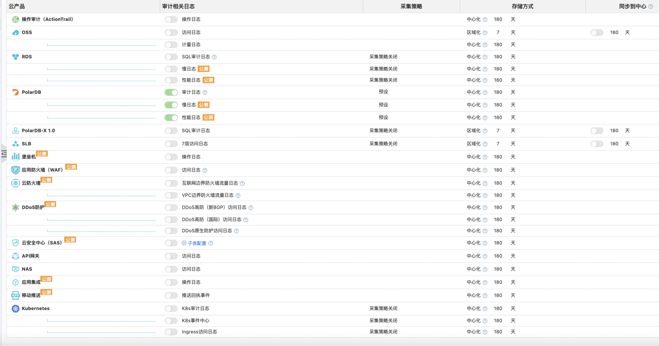
Task: Click the DDoS高防（国际）访问日志 label
Action: coord(212,220)
